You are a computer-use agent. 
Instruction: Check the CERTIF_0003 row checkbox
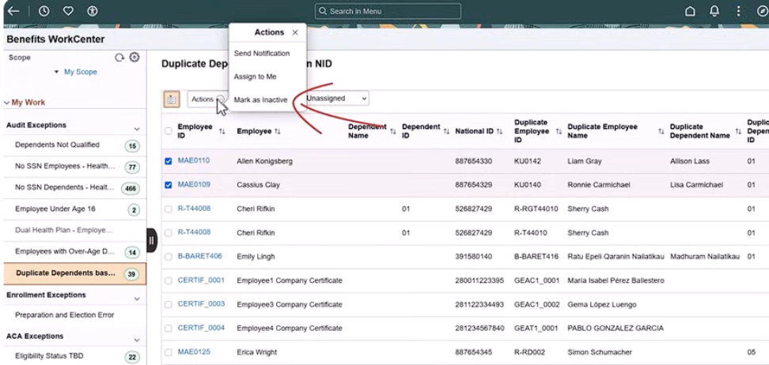click(x=169, y=305)
